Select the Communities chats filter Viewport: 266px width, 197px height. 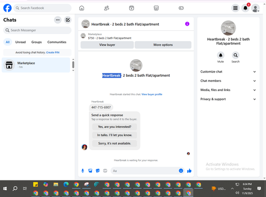coord(57,42)
